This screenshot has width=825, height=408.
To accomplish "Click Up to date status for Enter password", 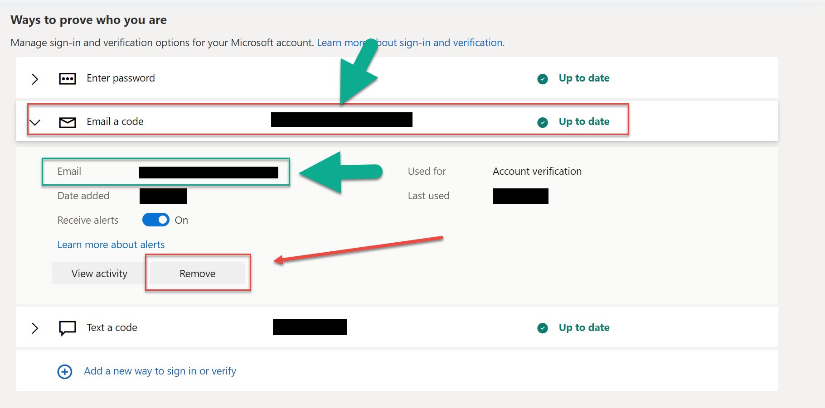I will pyautogui.click(x=584, y=78).
